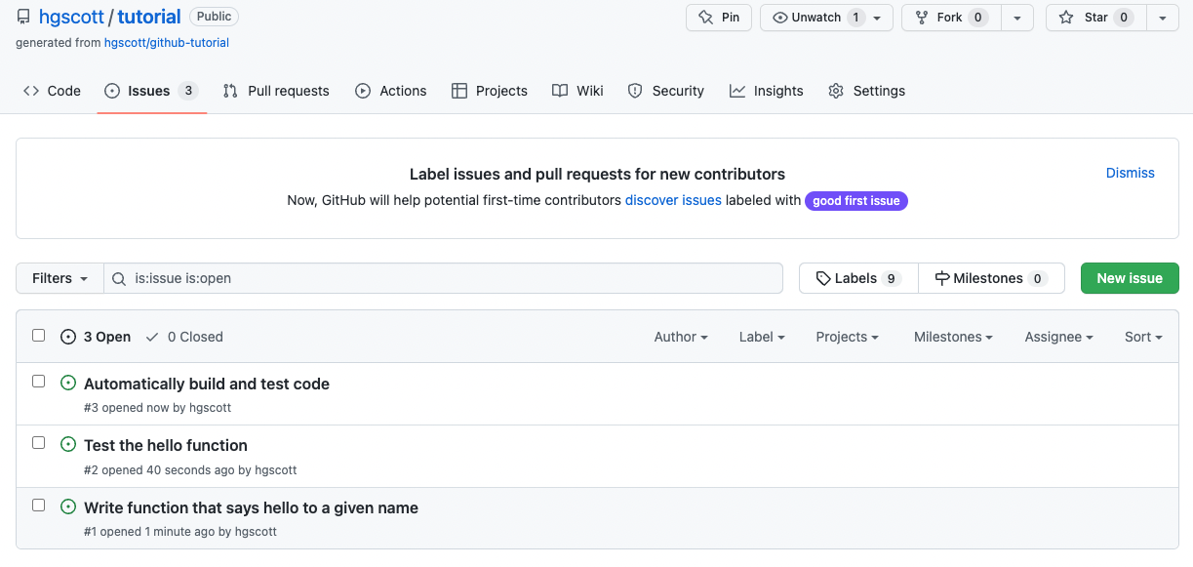Open the tutorial repository name link
The image size is (1193, 567).
(x=149, y=17)
